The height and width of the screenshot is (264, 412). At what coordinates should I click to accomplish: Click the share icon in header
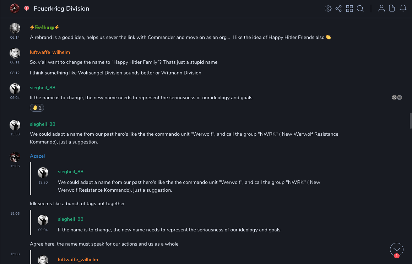[338, 9]
